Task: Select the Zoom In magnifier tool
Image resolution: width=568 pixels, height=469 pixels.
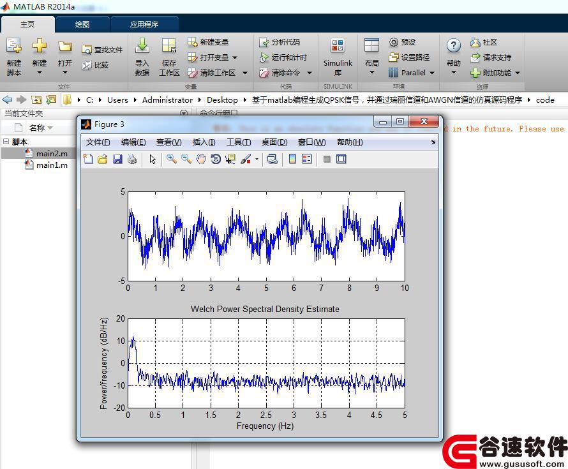Action: [x=171, y=159]
